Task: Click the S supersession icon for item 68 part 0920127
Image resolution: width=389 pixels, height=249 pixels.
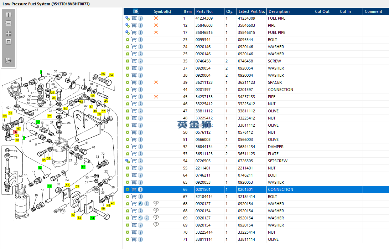Action: (x=140, y=204)
